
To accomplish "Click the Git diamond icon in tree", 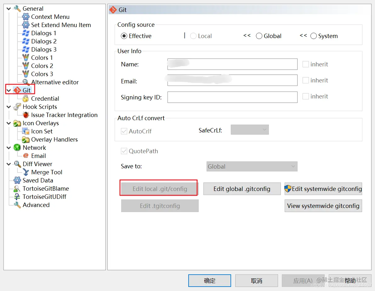I will [x=17, y=90].
